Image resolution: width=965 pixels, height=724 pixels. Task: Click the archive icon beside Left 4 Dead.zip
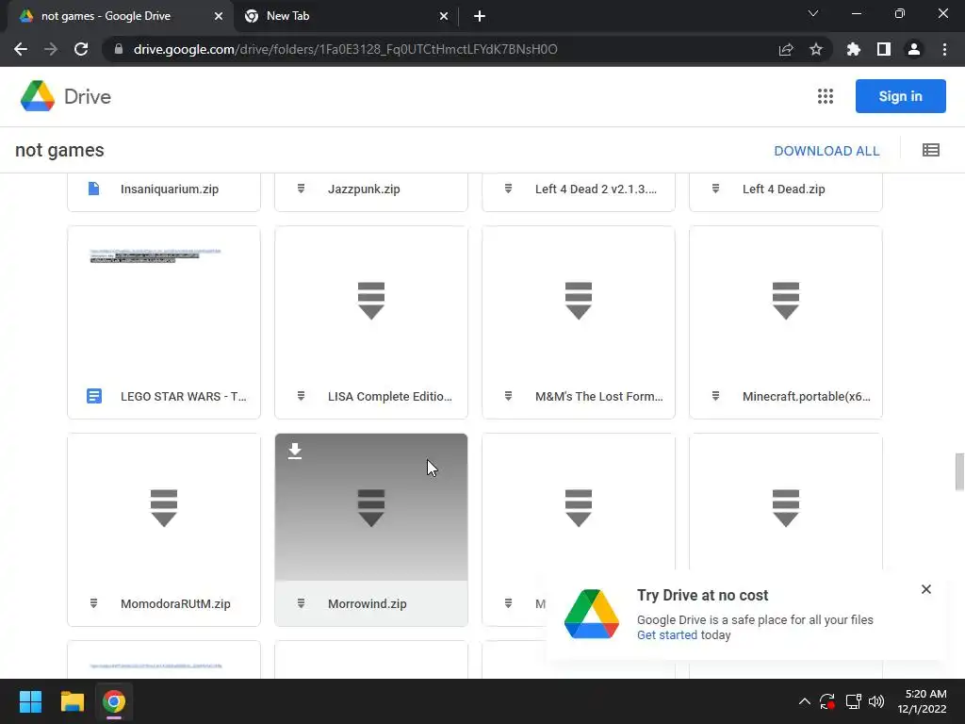[716, 189]
